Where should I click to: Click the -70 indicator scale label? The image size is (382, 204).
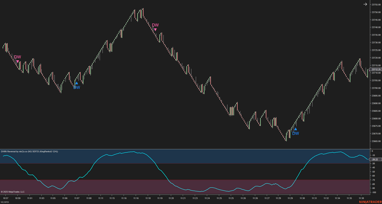(373, 180)
